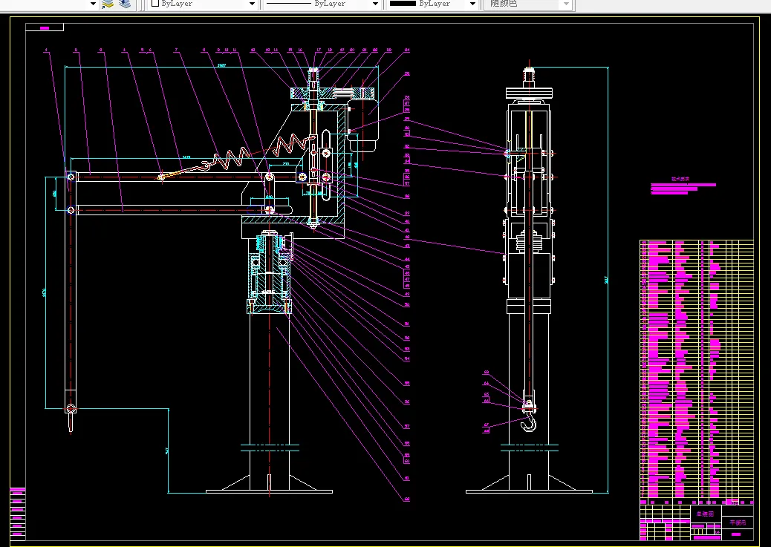The width and height of the screenshot is (771, 547).
Task: Click the plot style 随颜色 dropdown
Action: (x=529, y=4)
